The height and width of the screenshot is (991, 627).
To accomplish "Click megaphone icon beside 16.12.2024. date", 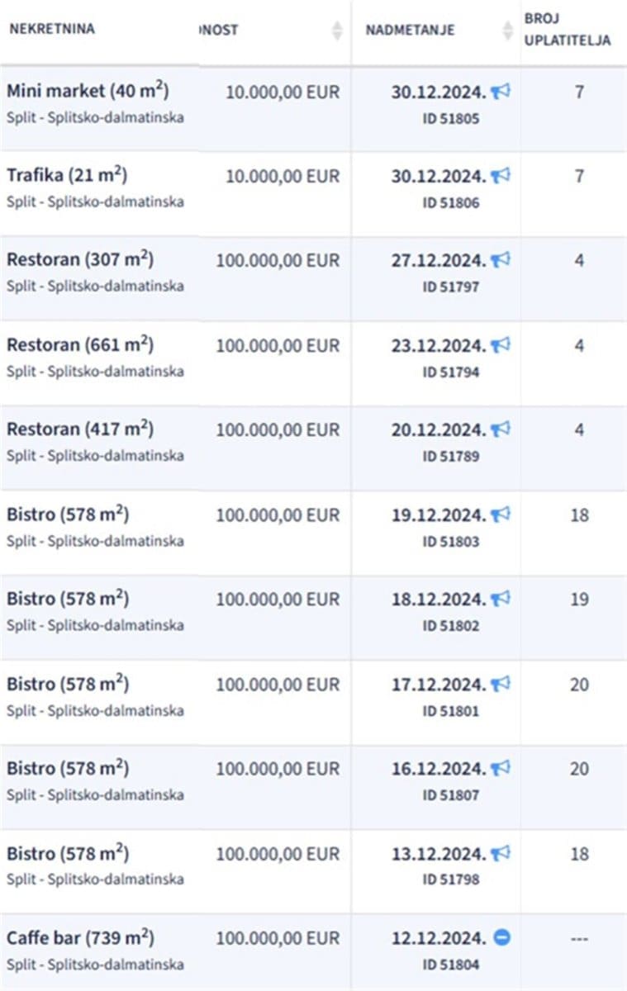I will pos(501,768).
